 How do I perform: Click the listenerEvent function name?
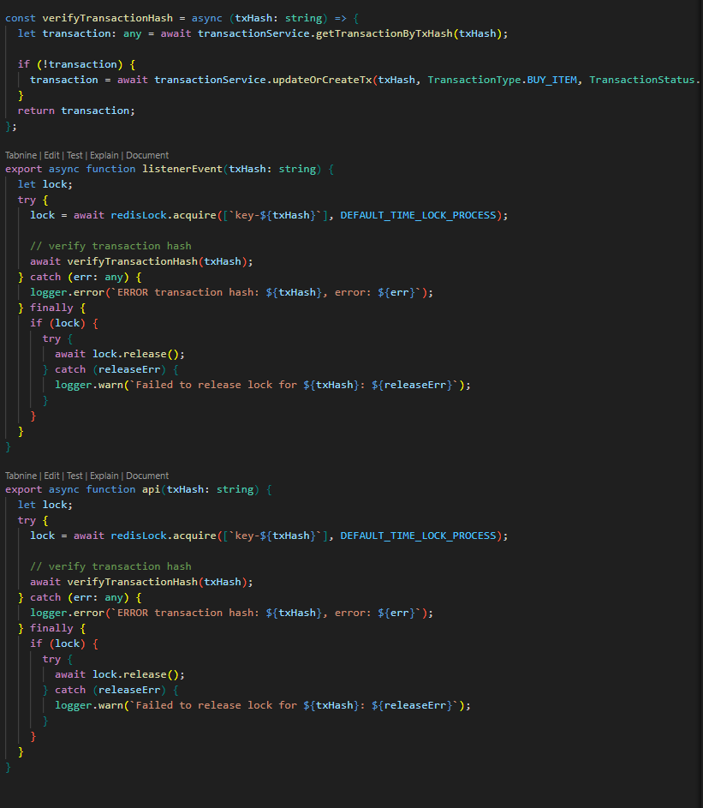coord(182,169)
